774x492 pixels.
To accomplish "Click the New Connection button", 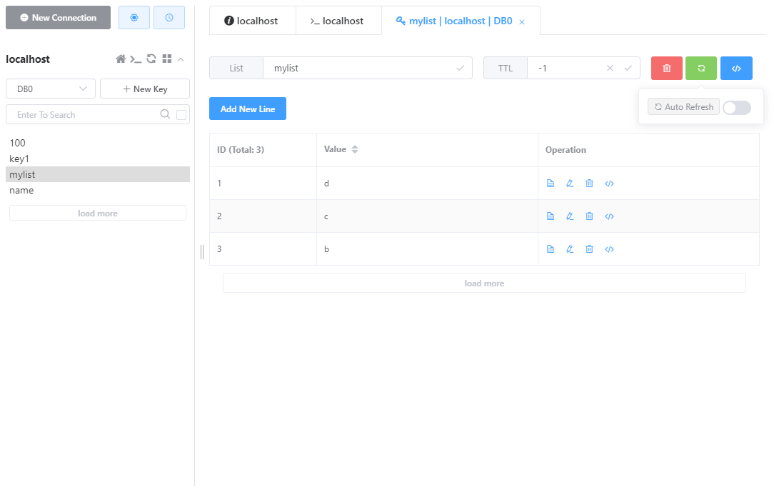I will coord(59,18).
